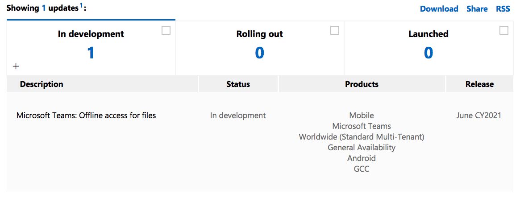The height and width of the screenshot is (198, 520).
Task: Click the In development status cell
Action: (x=238, y=115)
